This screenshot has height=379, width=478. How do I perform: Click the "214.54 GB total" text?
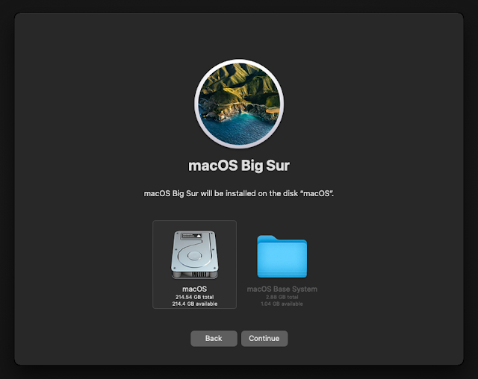pyautogui.click(x=194, y=297)
